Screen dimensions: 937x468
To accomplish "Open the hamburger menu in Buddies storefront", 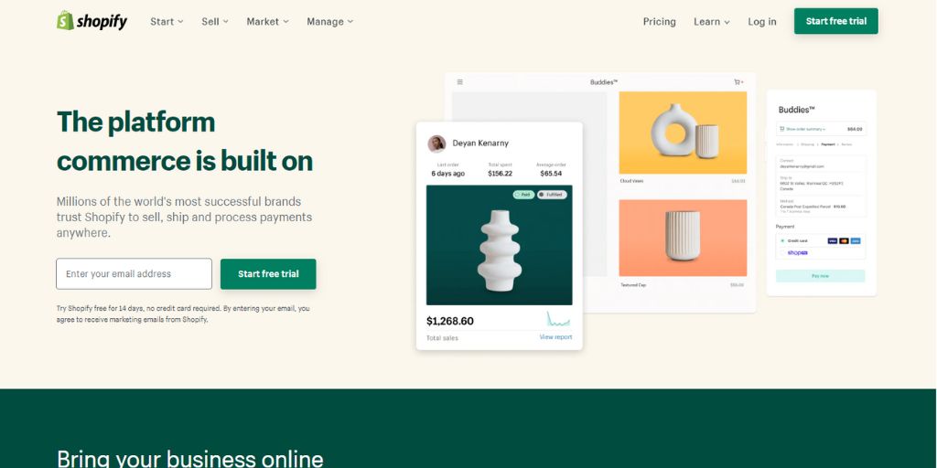I will pos(459,81).
